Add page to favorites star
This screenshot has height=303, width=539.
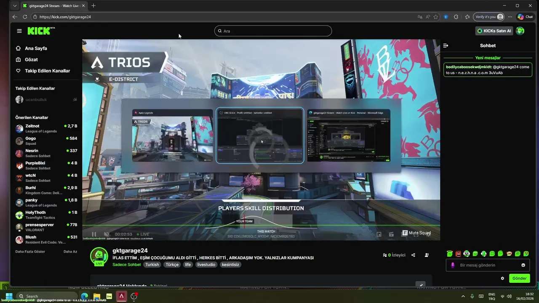click(435, 17)
